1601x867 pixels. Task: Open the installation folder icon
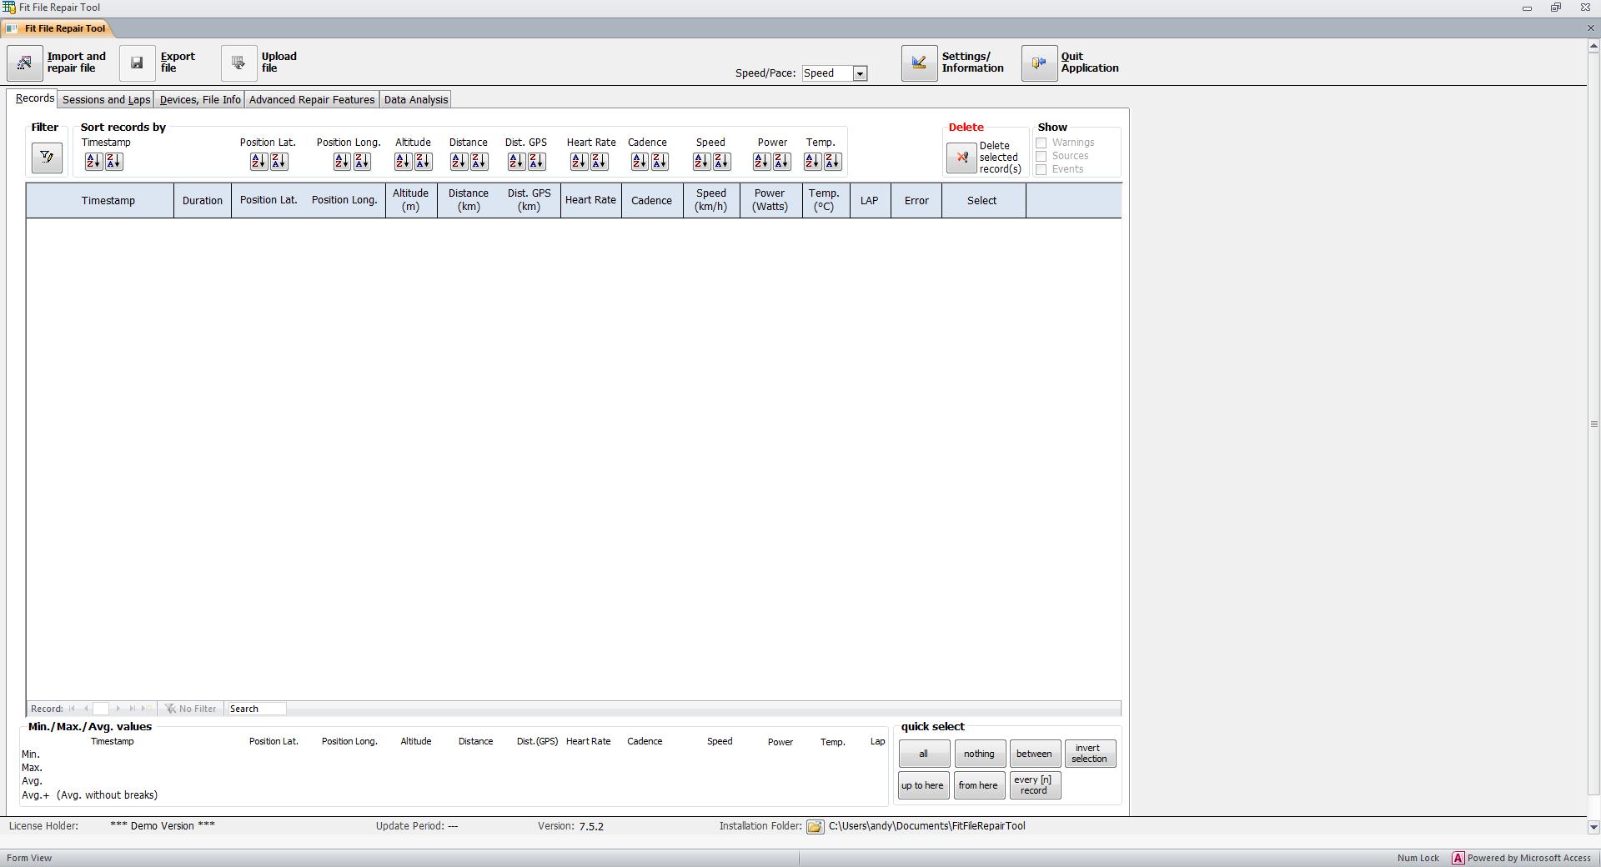pos(815,826)
